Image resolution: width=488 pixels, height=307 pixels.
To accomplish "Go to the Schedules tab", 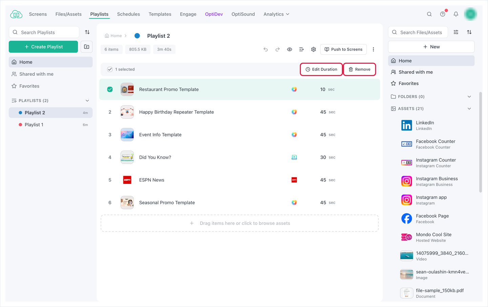I will [128, 14].
